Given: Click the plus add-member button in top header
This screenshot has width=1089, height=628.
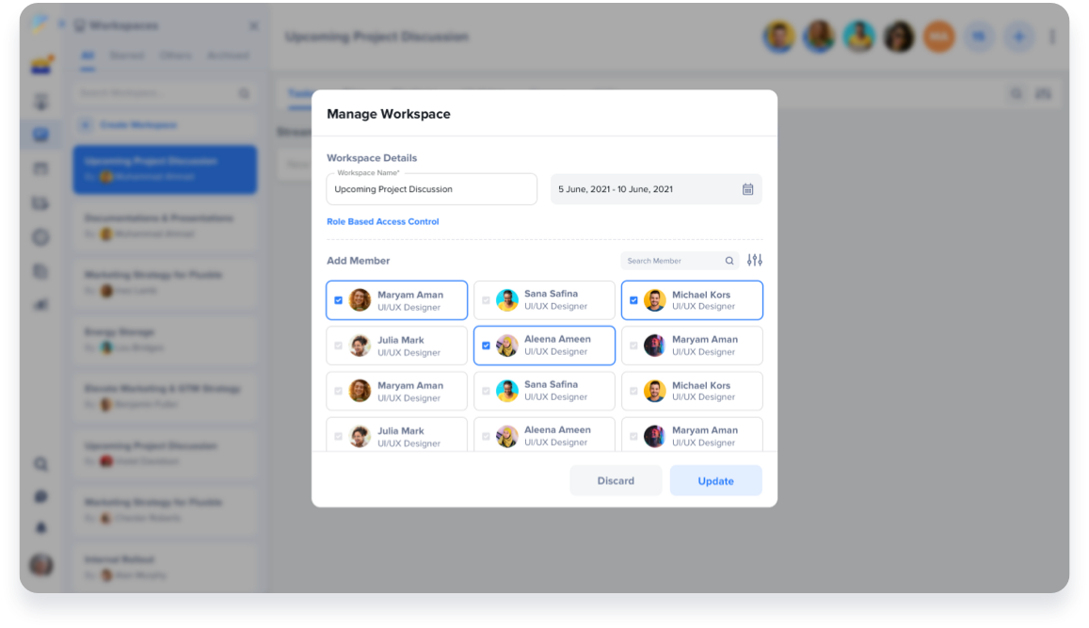Looking at the screenshot, I should click(1018, 37).
